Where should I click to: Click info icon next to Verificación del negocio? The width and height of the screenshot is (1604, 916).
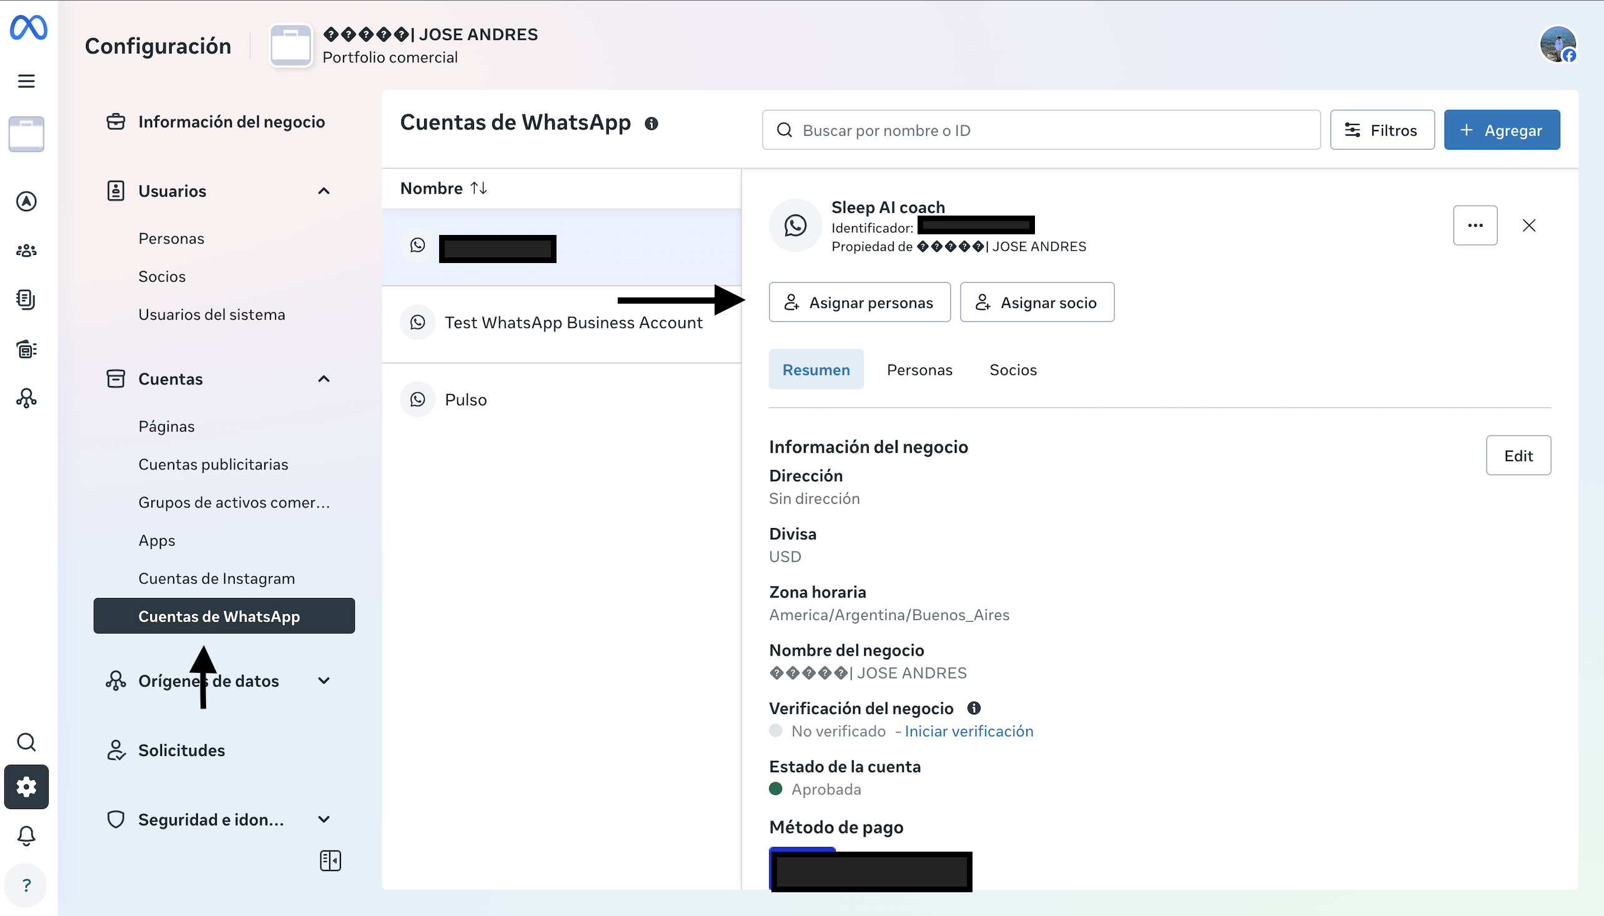tap(974, 709)
